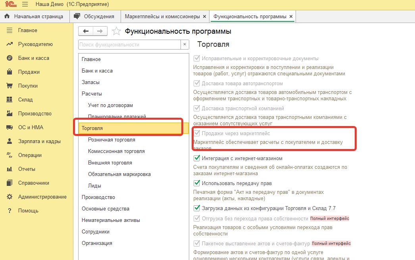415x260 pixels.
Task: Toggle Интеграция с интернет-магазином checkbox
Action: pos(197,159)
